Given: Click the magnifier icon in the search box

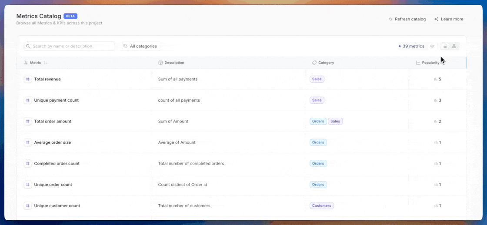Looking at the screenshot, I should (28, 46).
